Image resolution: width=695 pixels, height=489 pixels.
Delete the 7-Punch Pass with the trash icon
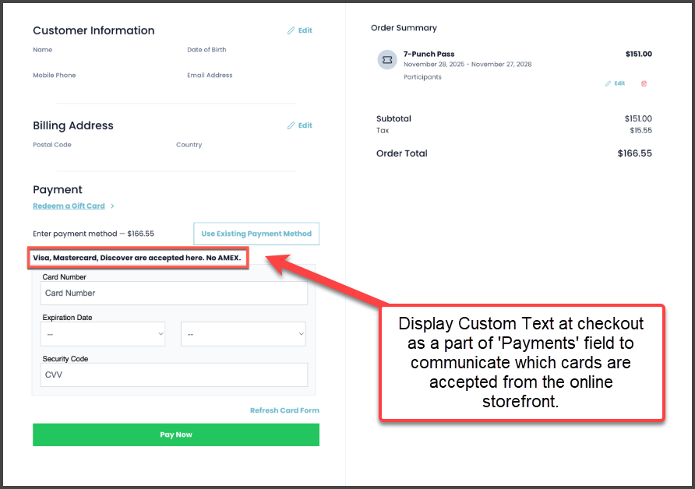click(x=644, y=83)
